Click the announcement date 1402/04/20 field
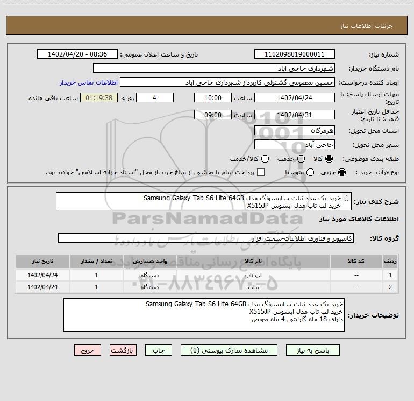 tap(77, 54)
